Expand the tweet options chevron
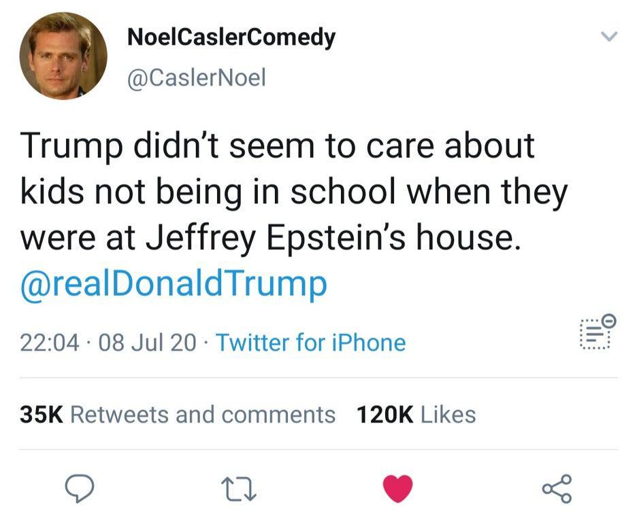This screenshot has width=637, height=522. (610, 35)
